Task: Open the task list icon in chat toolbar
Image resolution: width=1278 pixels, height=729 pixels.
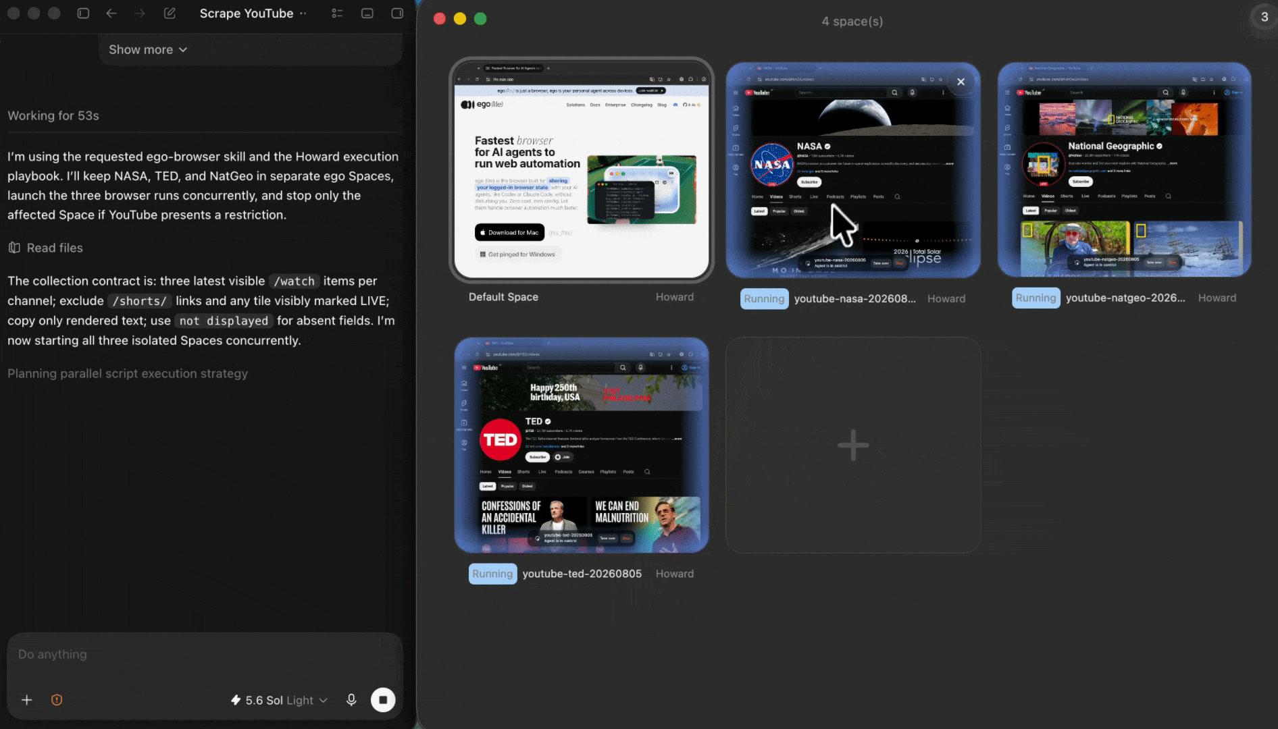Action: [337, 13]
